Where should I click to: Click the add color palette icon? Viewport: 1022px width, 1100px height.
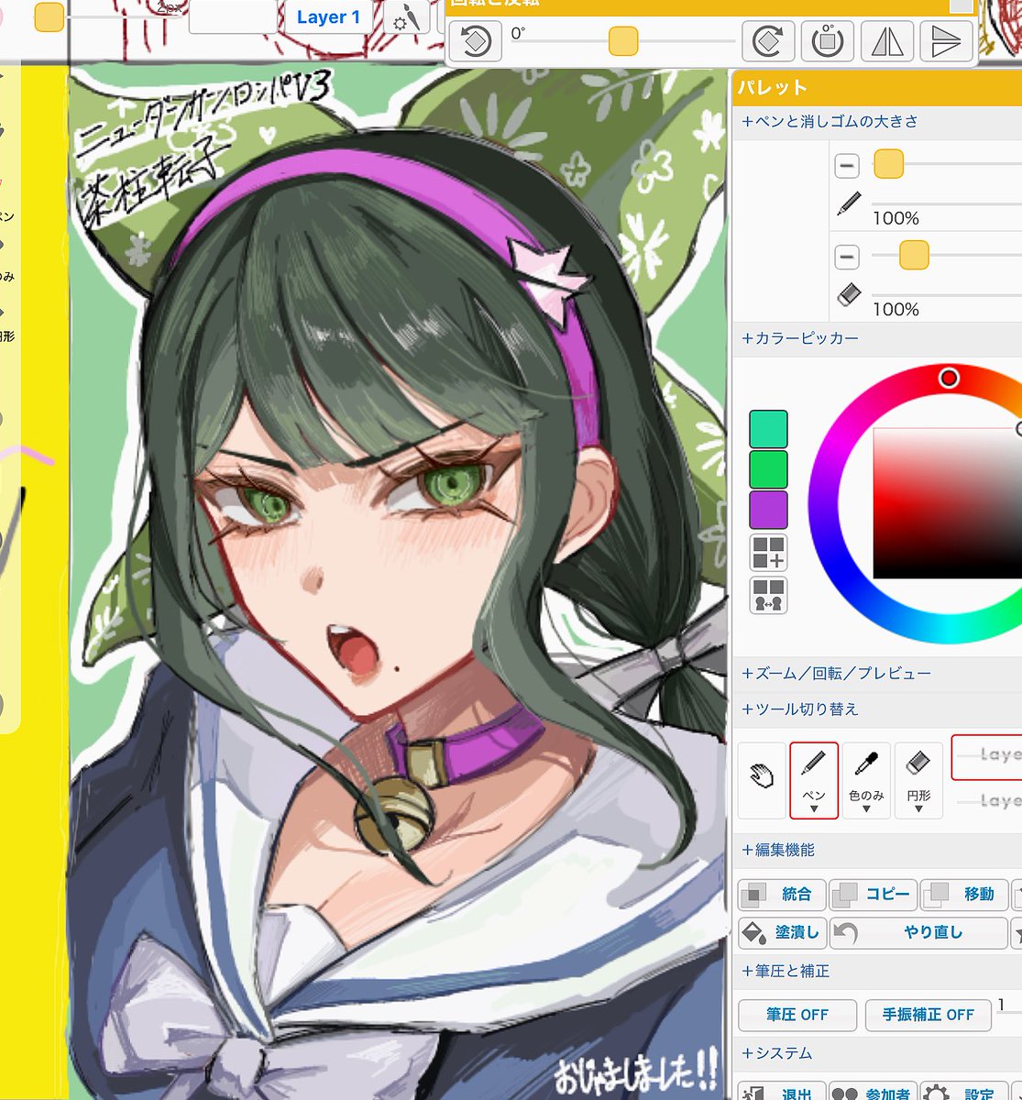point(768,553)
